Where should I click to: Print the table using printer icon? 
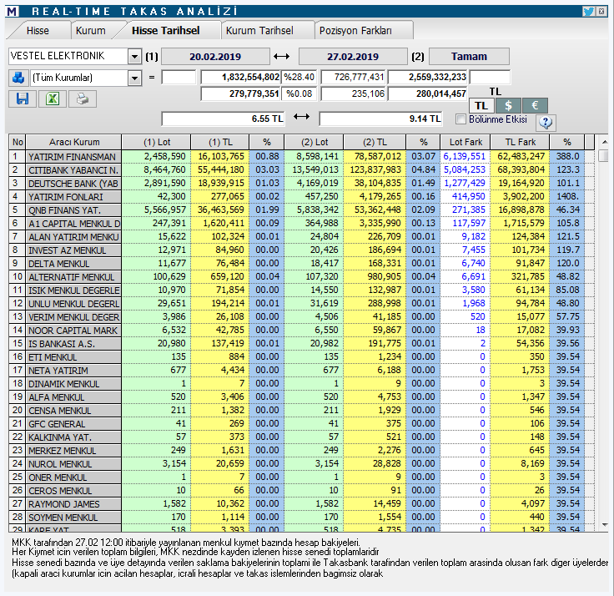(83, 98)
